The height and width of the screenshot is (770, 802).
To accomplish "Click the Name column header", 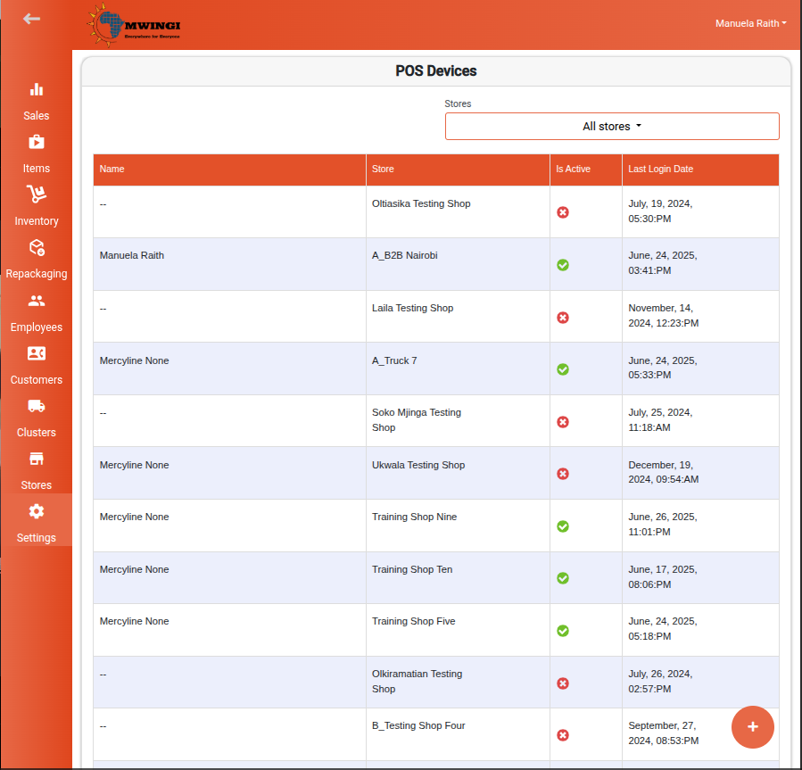I will 112,169.
